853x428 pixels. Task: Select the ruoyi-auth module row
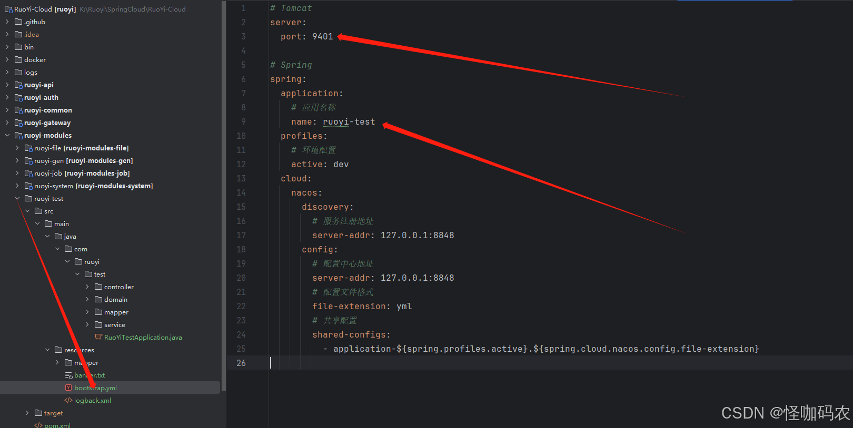click(110, 97)
